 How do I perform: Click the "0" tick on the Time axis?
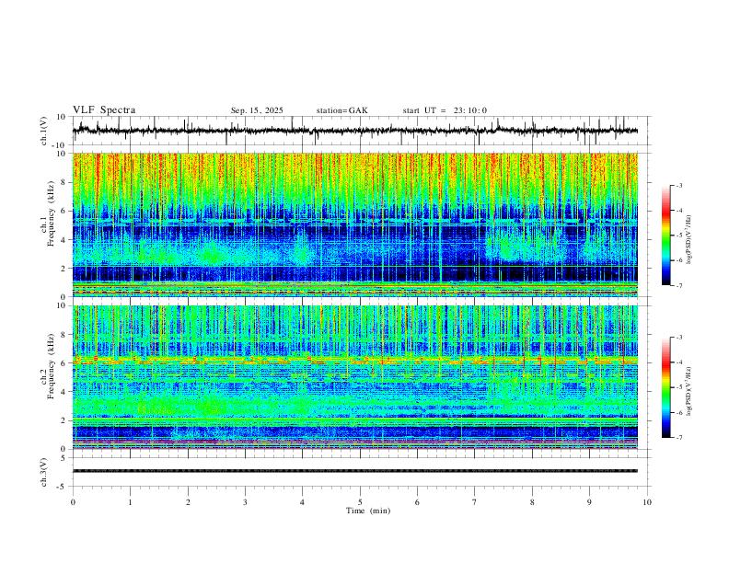click(x=73, y=502)
